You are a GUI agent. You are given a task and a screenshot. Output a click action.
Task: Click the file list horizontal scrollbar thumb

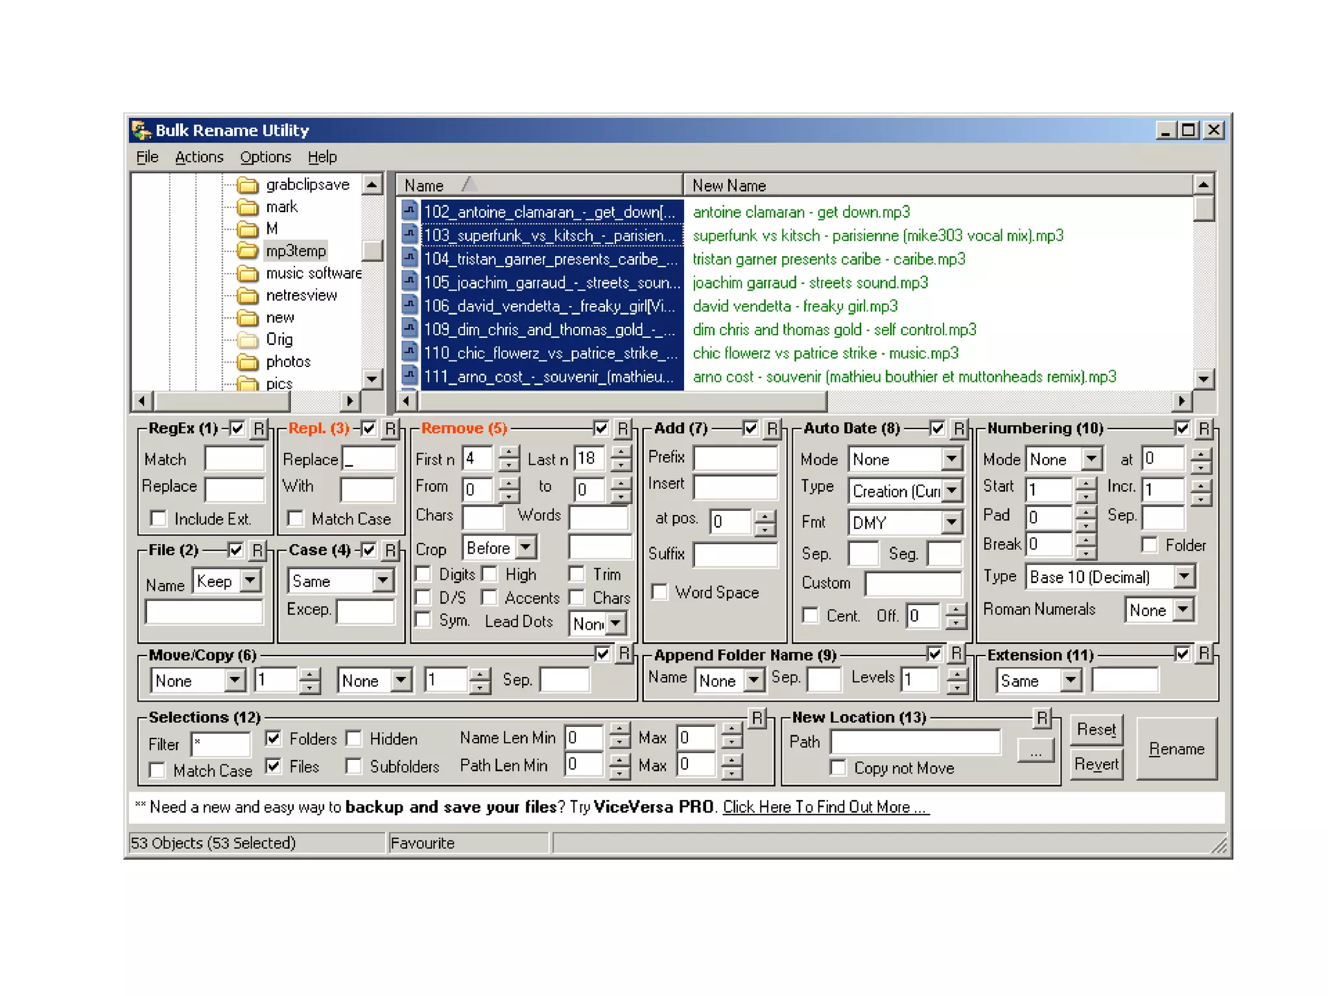[x=622, y=401]
